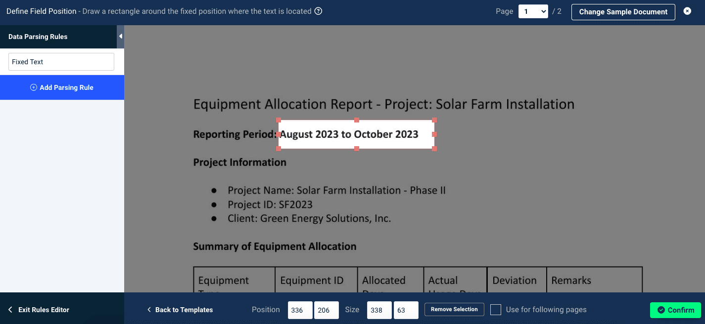This screenshot has width=705, height=324.
Task: Click the Size width input field
Action: pyautogui.click(x=379, y=310)
